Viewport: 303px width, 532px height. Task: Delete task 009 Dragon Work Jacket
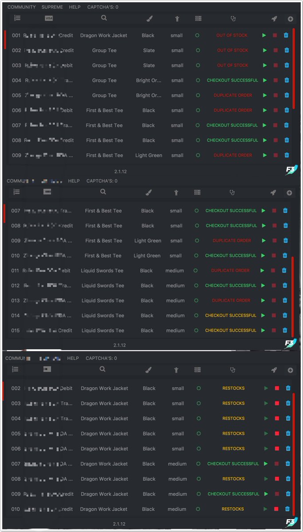click(288, 494)
